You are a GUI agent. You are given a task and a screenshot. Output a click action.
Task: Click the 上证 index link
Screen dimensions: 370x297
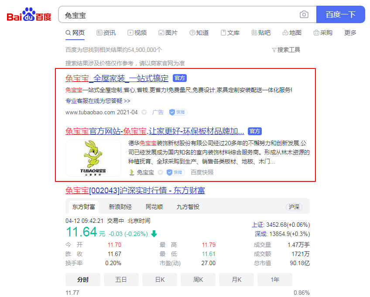pos(257,225)
